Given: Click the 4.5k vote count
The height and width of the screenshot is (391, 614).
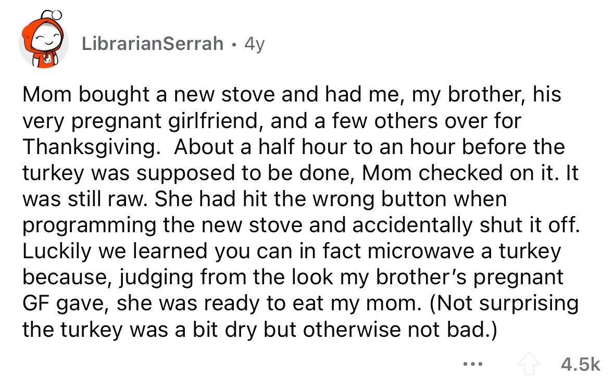Looking at the screenshot, I should click(580, 364).
